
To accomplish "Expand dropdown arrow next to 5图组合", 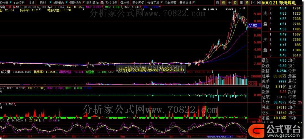I will pos(66,2).
